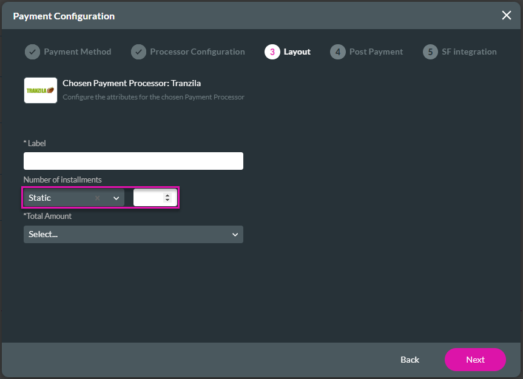Screen dimensions: 523x379
Task: Click inside the Label input field
Action: pos(133,161)
